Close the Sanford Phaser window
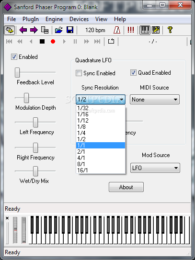The height and width of the screenshot is (260, 195). point(180,5)
